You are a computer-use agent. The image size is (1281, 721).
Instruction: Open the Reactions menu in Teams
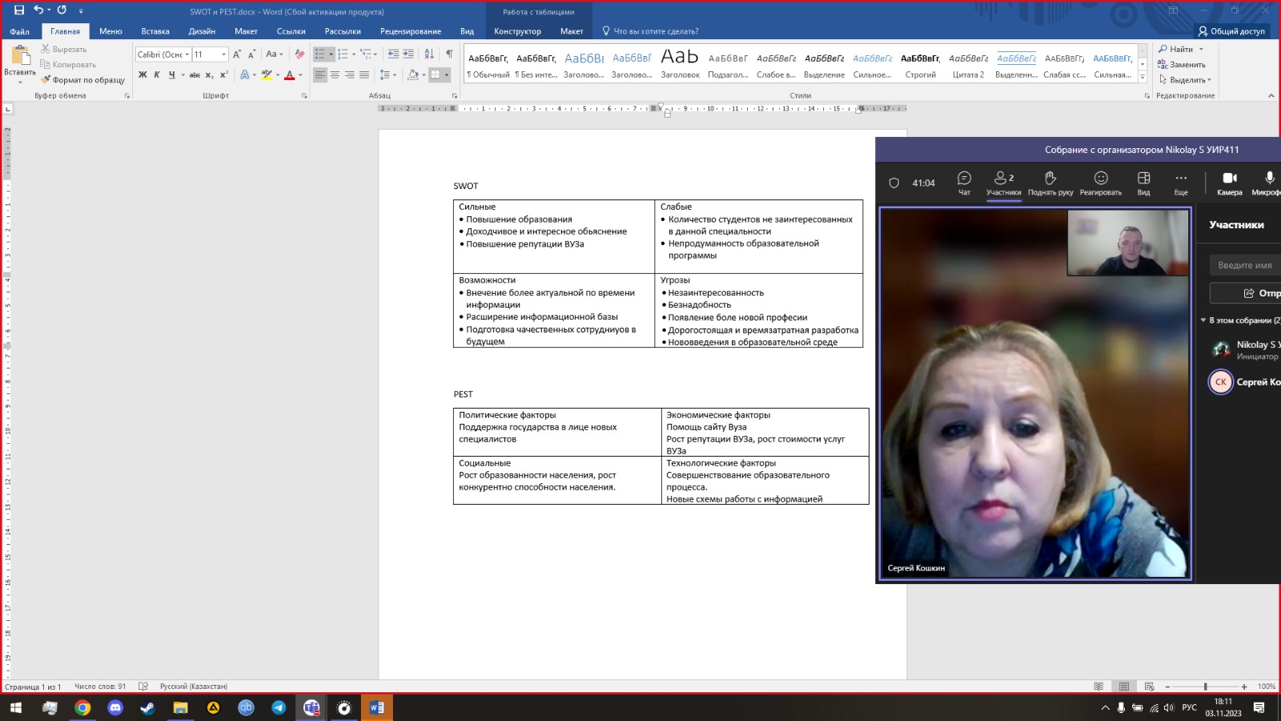point(1100,182)
